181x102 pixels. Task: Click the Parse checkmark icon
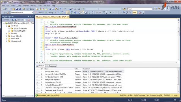point(59,12)
